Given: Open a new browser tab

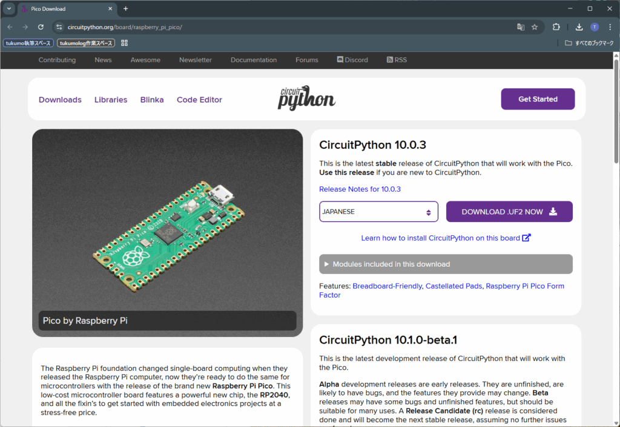Looking at the screenshot, I should pyautogui.click(x=126, y=9).
